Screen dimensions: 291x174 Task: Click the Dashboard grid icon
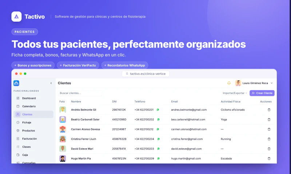pyautogui.click(x=18, y=98)
